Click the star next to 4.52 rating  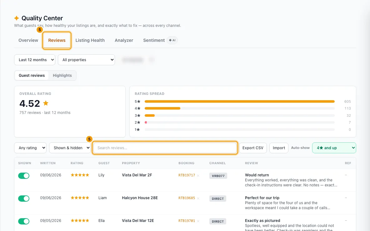click(46, 103)
